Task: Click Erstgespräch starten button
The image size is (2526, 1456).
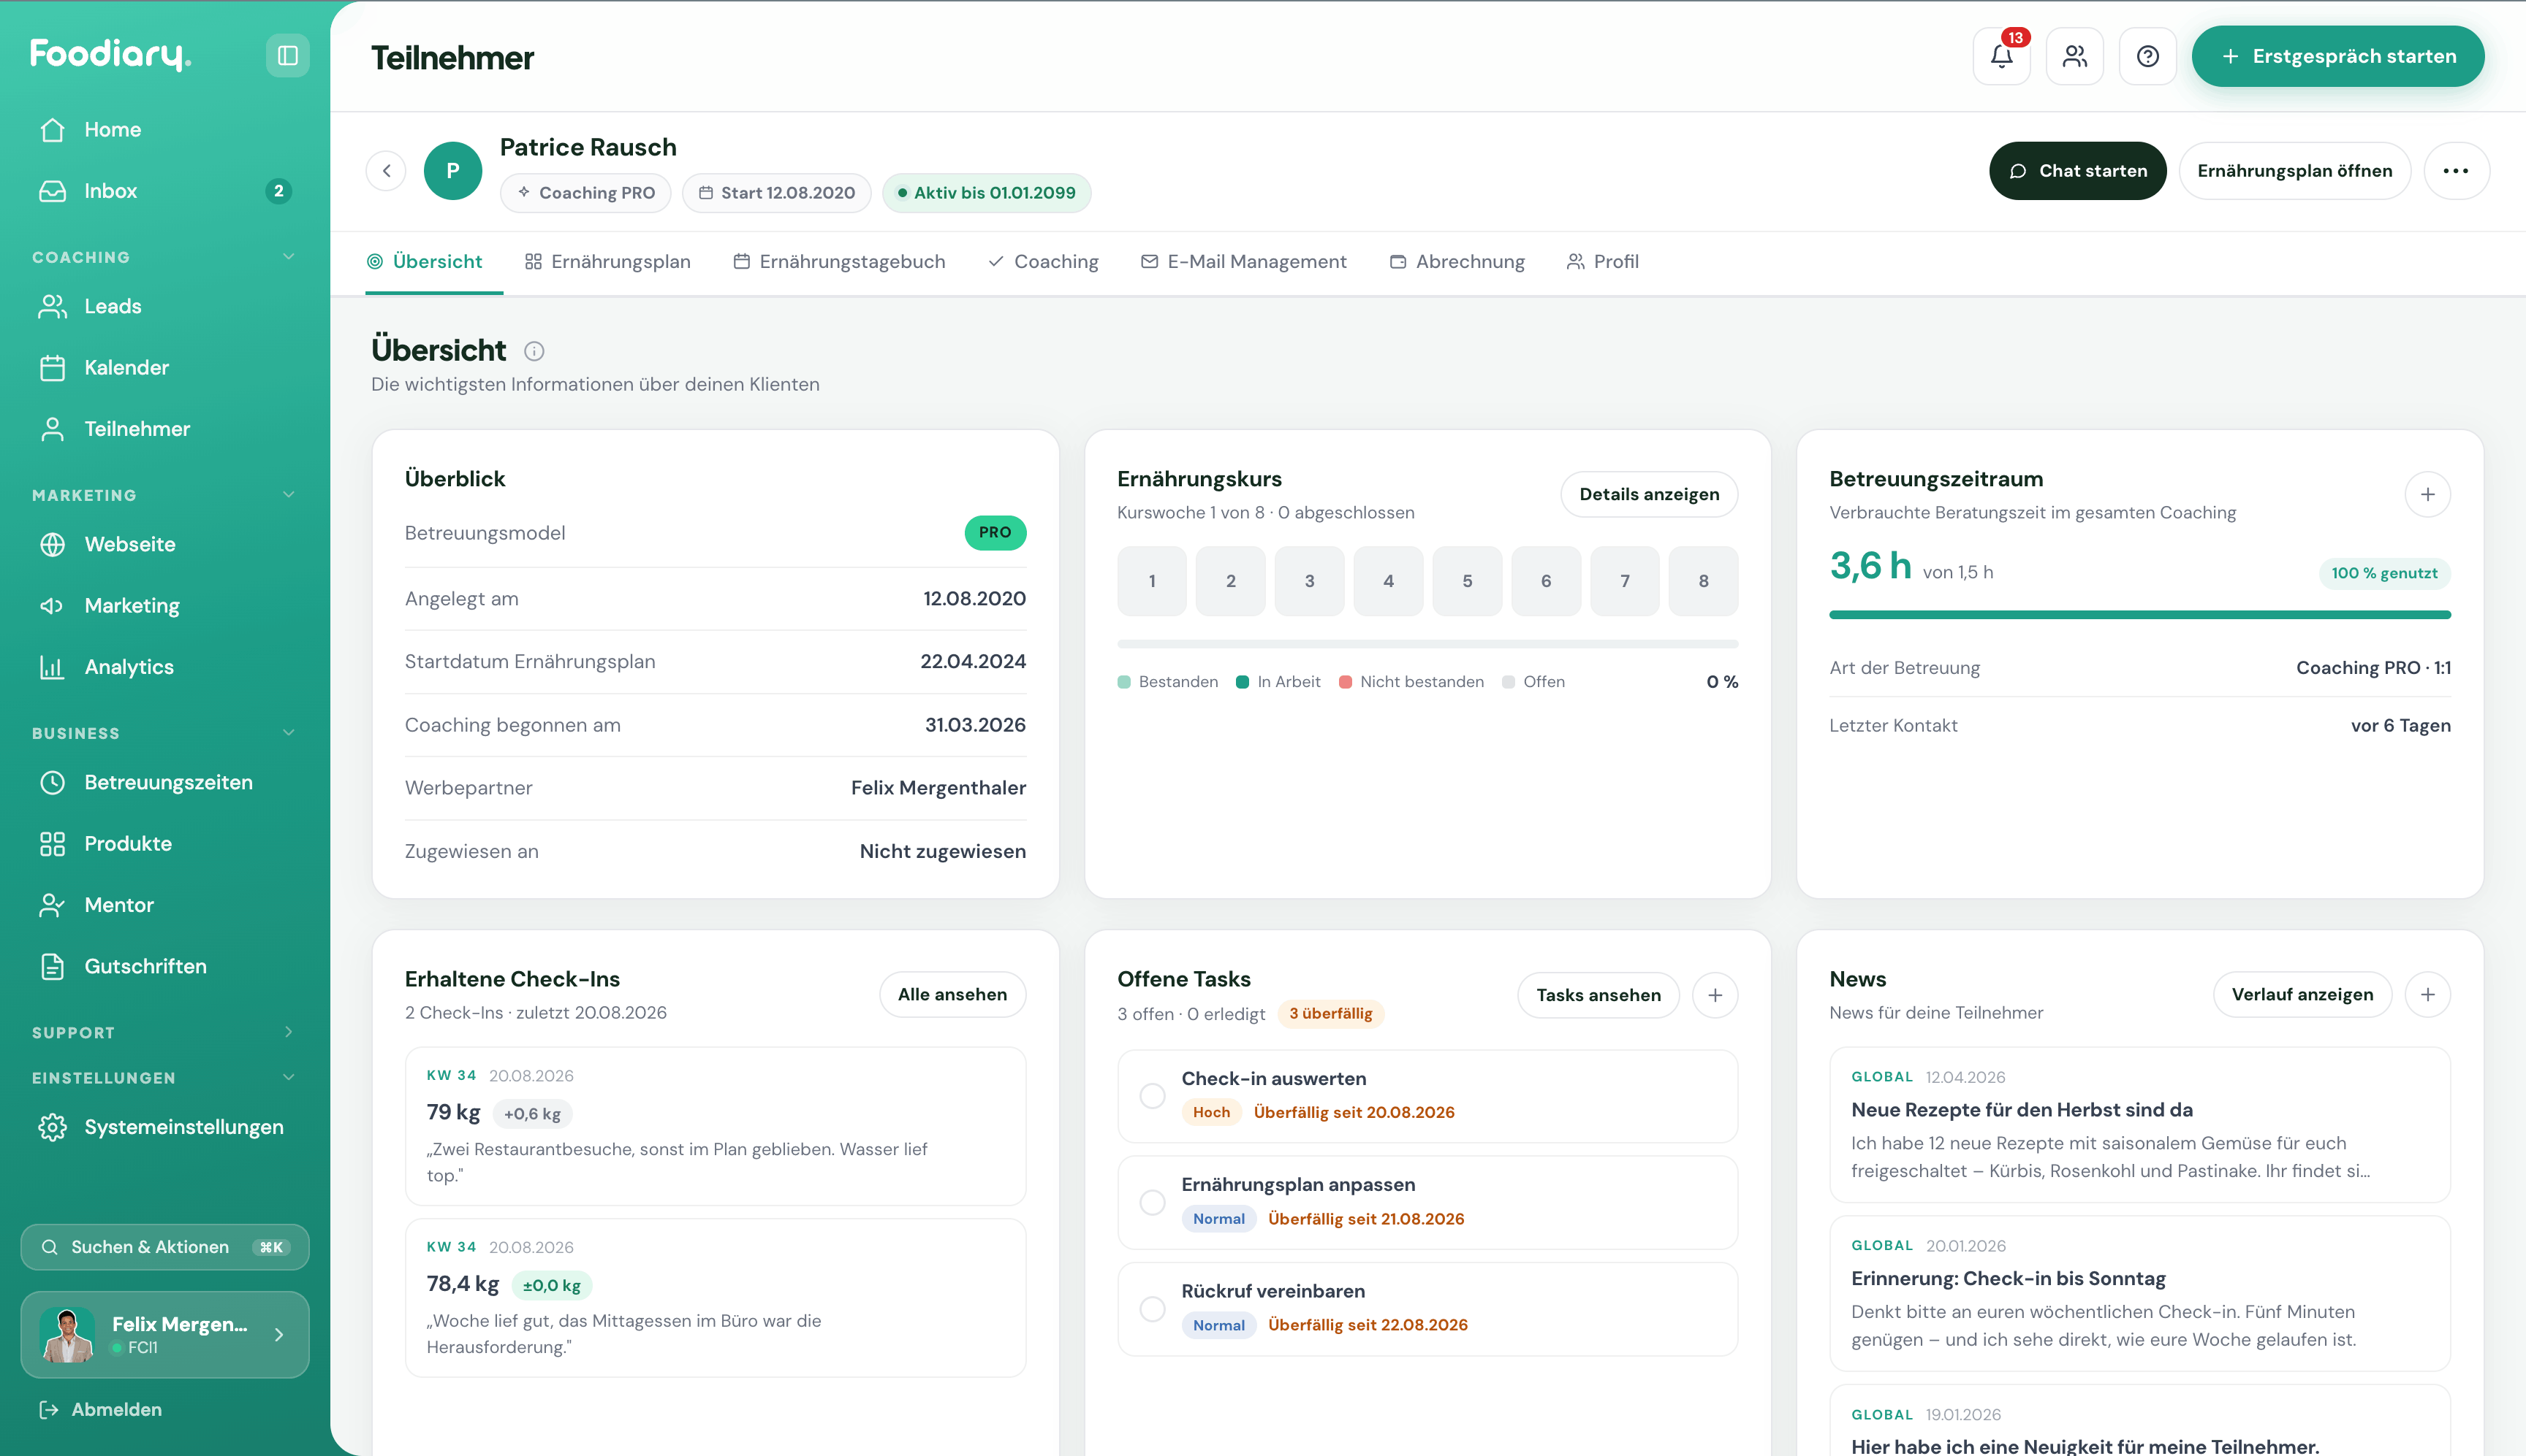Action: pyautogui.click(x=2338, y=56)
